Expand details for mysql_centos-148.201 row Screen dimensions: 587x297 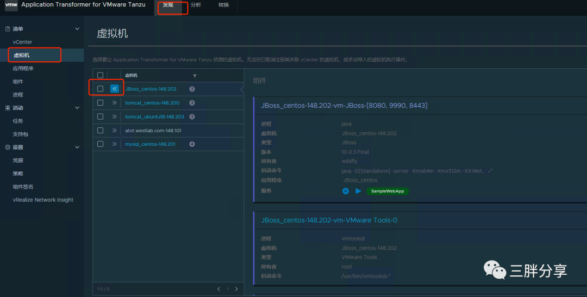[x=115, y=144]
